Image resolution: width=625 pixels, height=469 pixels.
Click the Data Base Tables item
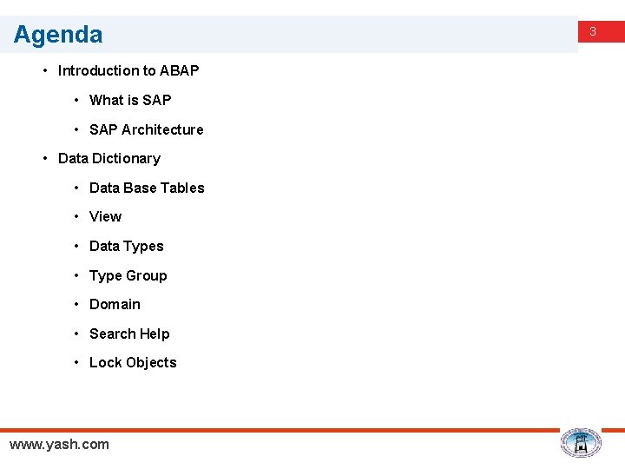click(147, 188)
